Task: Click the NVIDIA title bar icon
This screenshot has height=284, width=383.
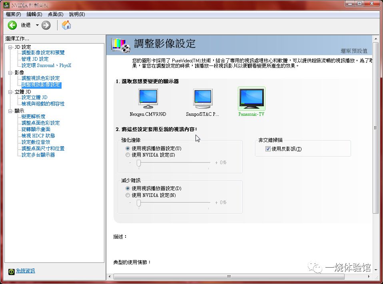Action: [6, 5]
